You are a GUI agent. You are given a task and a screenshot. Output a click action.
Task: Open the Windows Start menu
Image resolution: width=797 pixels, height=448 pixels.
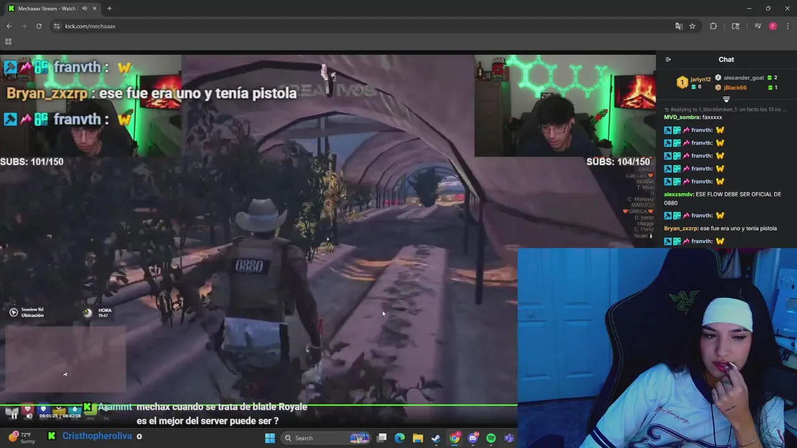(x=270, y=438)
